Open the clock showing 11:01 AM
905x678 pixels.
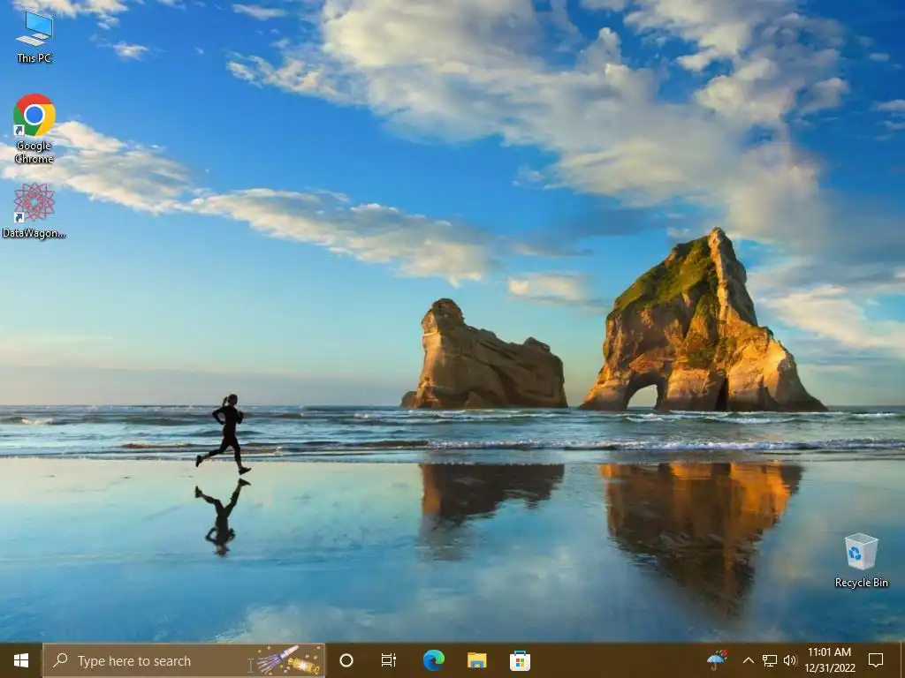pos(829,660)
